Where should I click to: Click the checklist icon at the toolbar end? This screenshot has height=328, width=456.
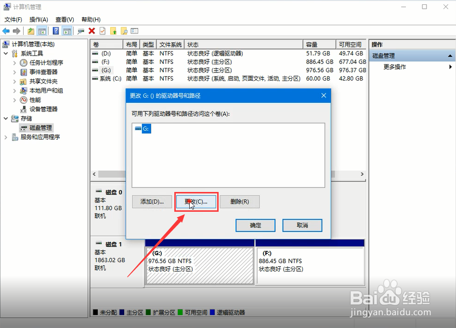135,31
